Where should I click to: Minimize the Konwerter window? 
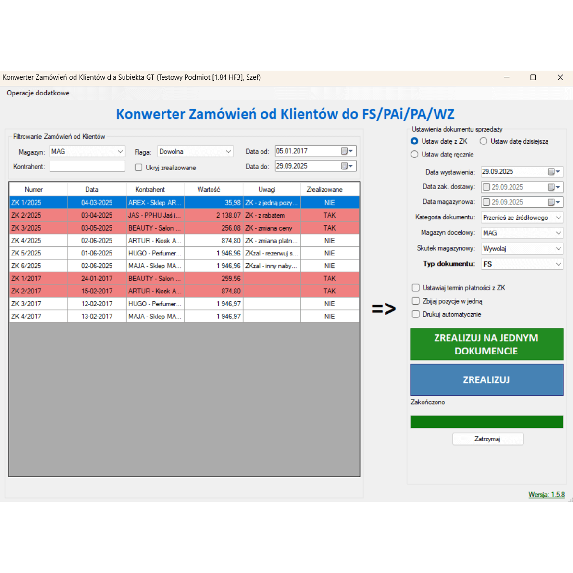click(x=506, y=77)
